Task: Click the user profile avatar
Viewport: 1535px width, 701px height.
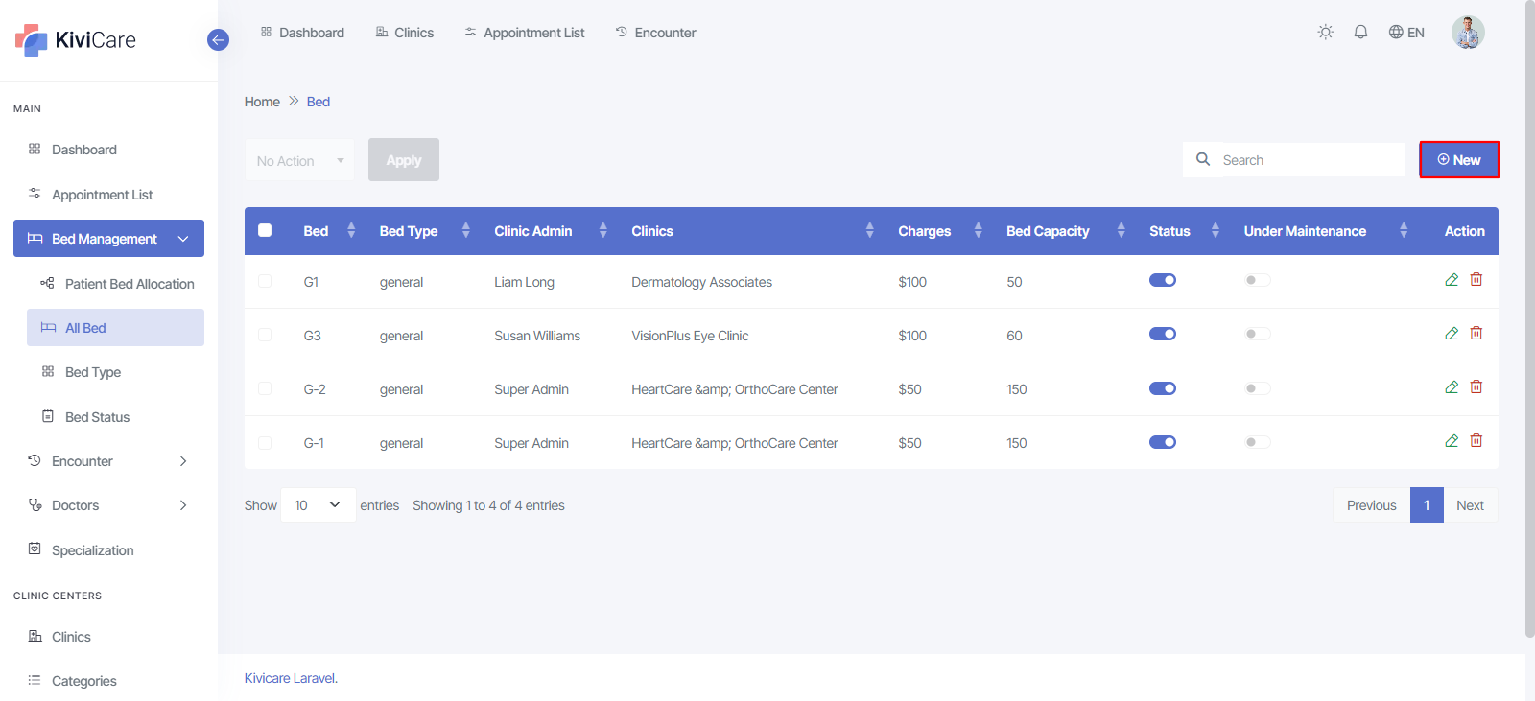Action: click(x=1467, y=33)
